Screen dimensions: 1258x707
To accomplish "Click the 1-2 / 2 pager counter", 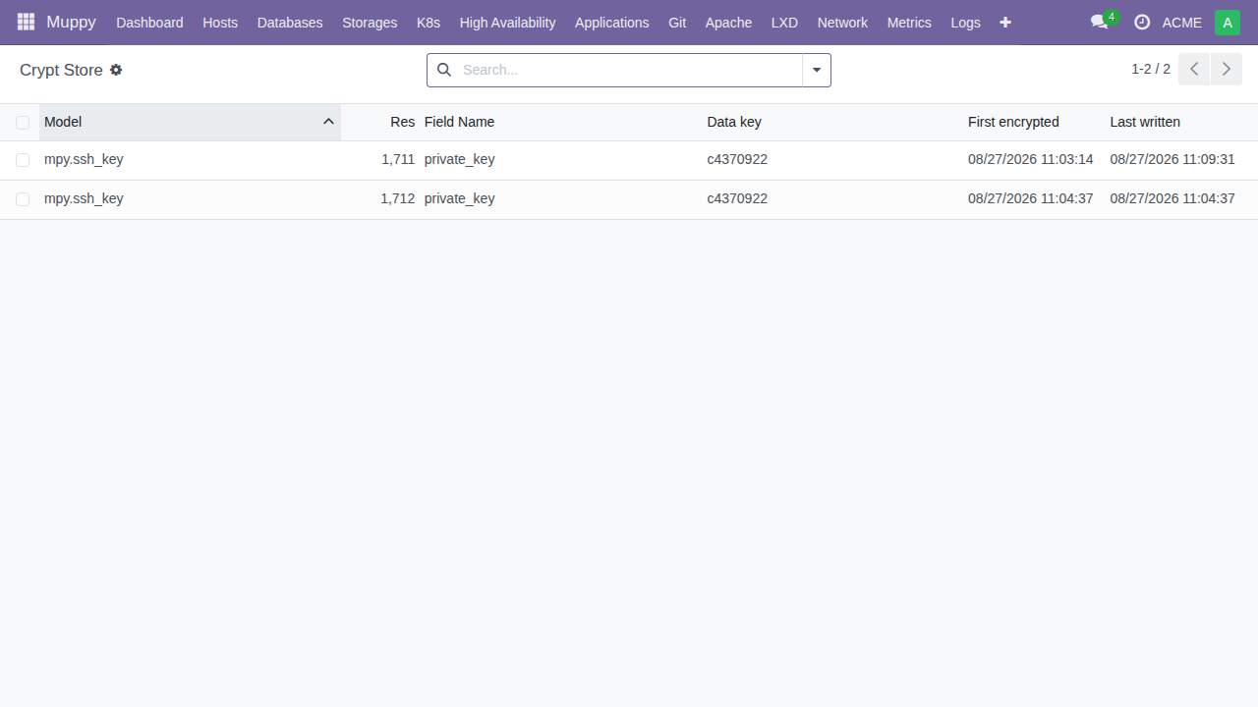I will 1151,69.
